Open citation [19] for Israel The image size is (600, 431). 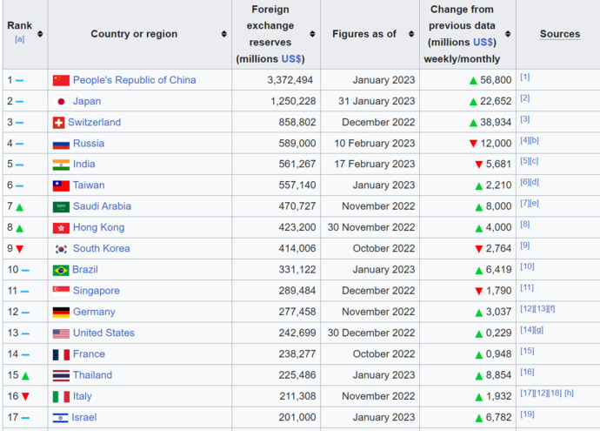527,414
